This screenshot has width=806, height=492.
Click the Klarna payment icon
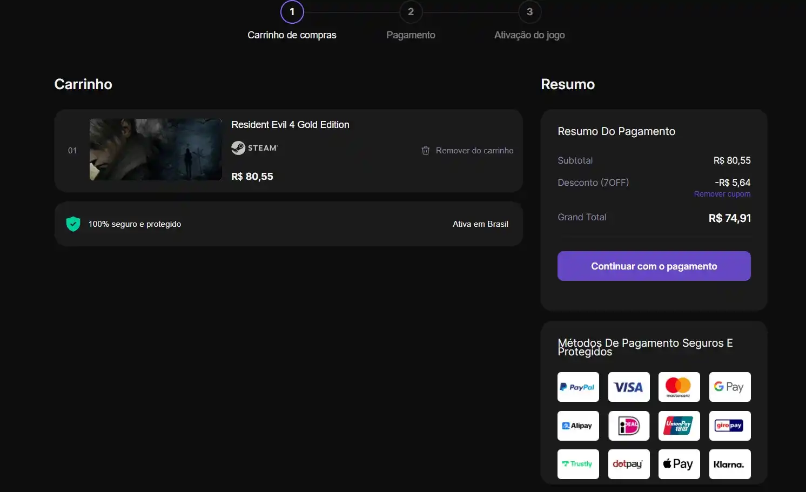[x=730, y=464]
